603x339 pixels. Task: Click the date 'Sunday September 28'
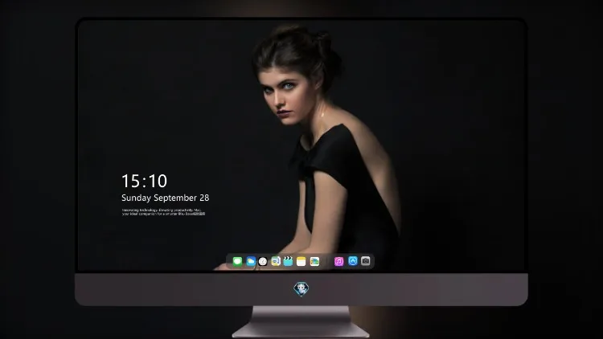click(166, 198)
